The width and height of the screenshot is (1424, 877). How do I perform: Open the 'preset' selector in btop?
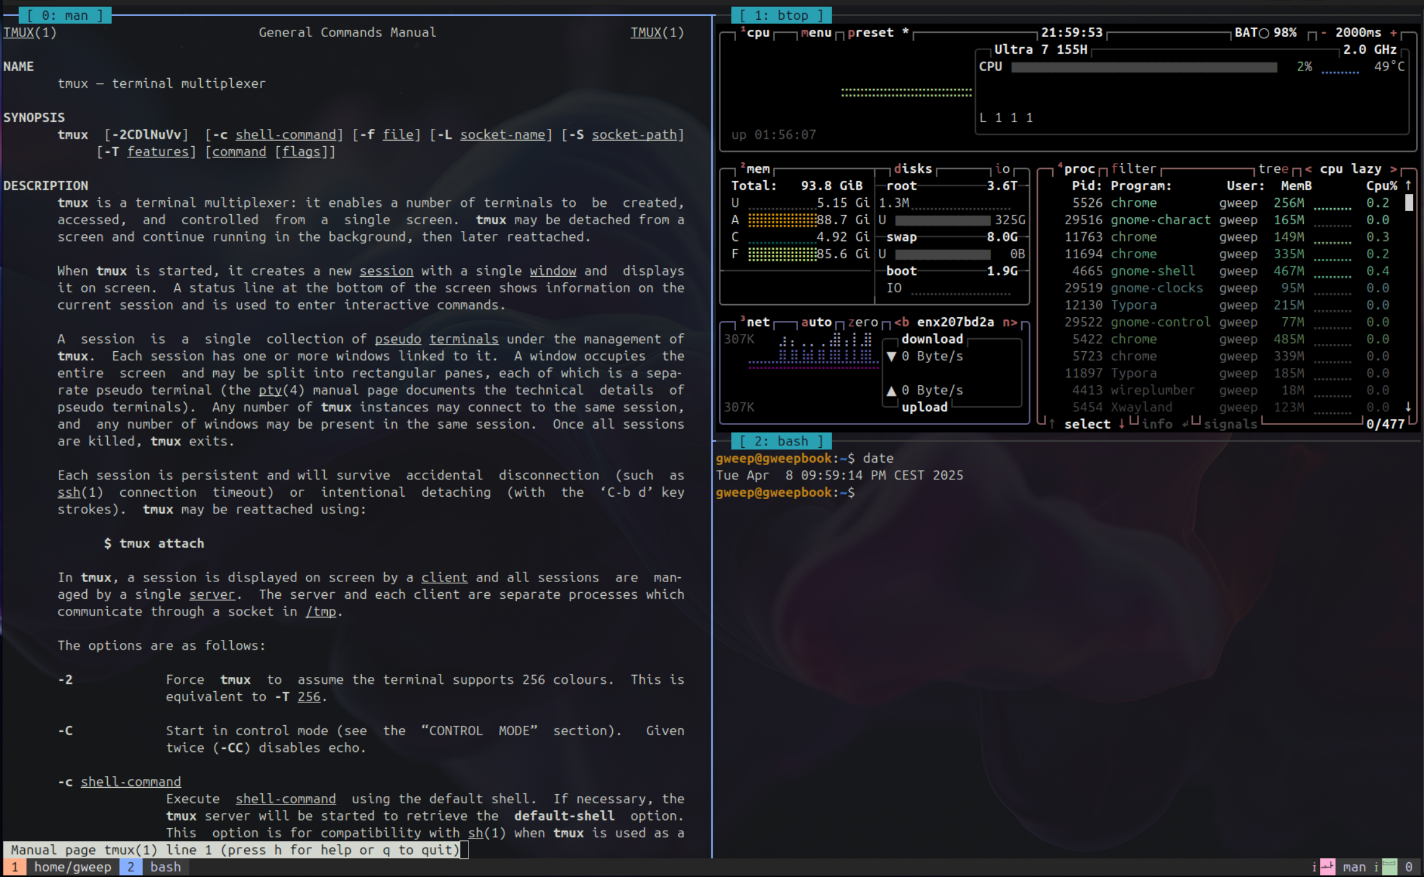point(871,33)
